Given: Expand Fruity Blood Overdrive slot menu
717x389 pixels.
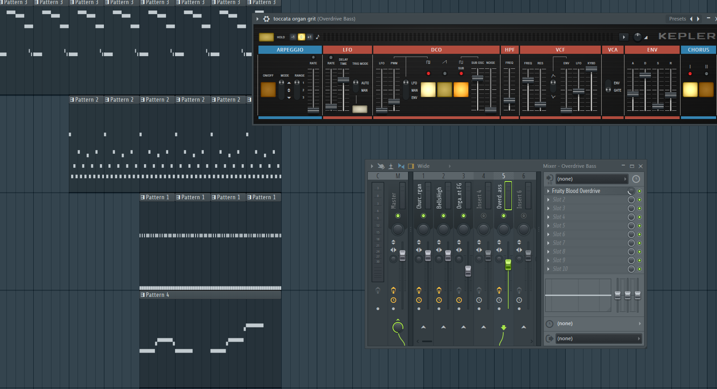Looking at the screenshot, I should click(548, 191).
